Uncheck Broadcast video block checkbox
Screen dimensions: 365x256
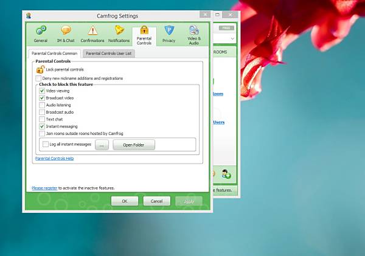pos(42,98)
